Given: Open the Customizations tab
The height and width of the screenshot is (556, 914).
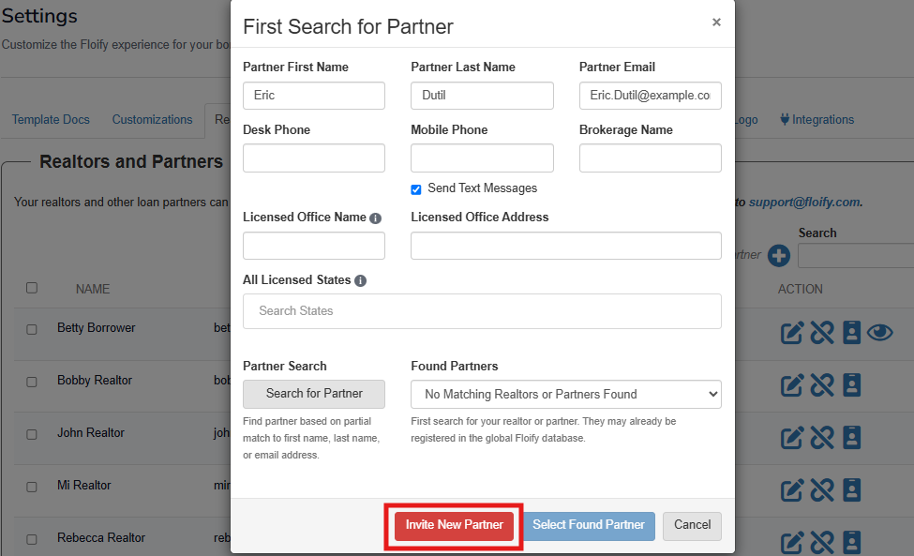Looking at the screenshot, I should click(x=152, y=120).
